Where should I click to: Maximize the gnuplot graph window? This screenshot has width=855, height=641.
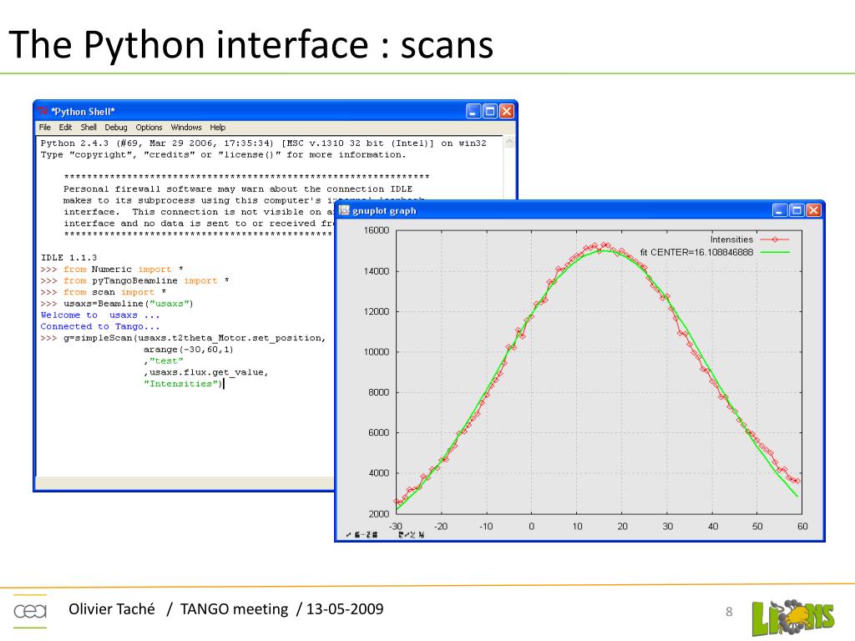(x=797, y=210)
